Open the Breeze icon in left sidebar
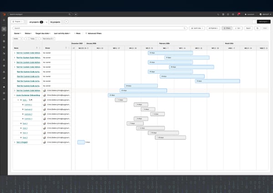Viewport: 273px width, 193px height. pos(4,87)
